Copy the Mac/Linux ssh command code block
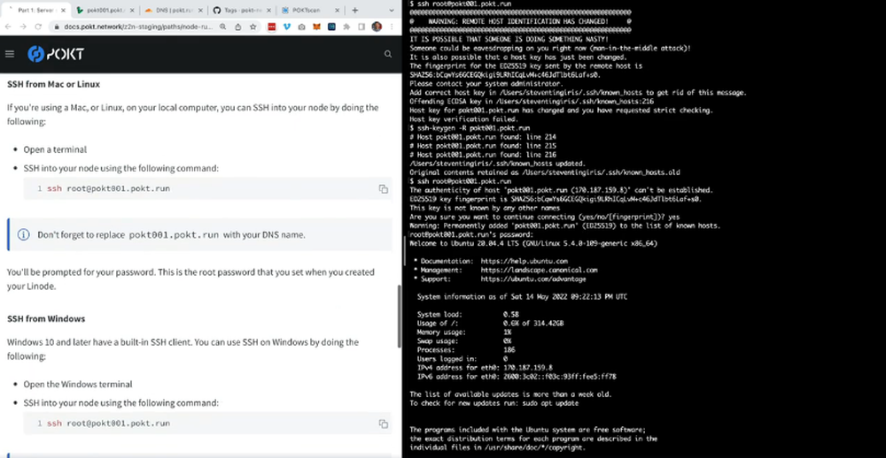 click(x=383, y=189)
